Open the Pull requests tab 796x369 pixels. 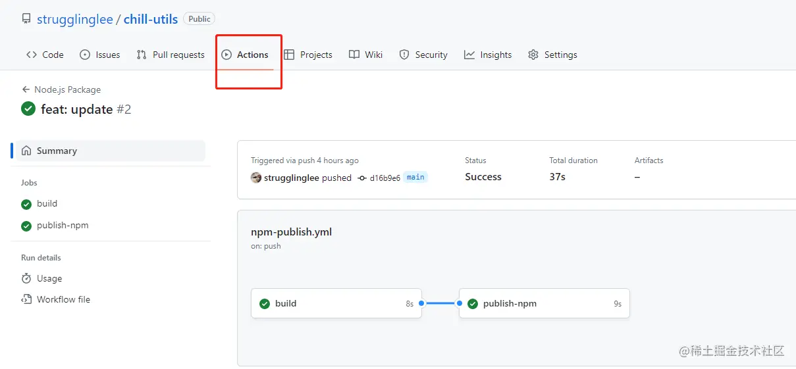click(x=171, y=55)
